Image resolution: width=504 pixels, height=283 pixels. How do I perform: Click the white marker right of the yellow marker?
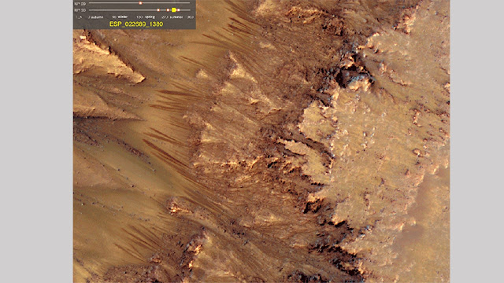179,10
